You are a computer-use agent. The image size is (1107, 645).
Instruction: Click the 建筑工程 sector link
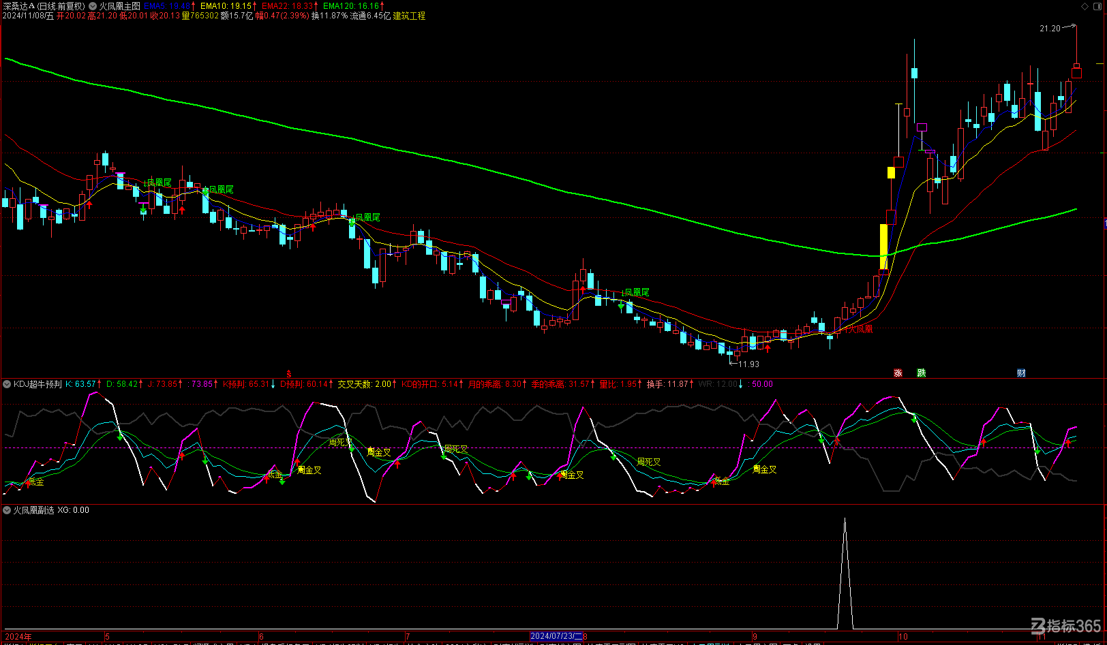[409, 16]
